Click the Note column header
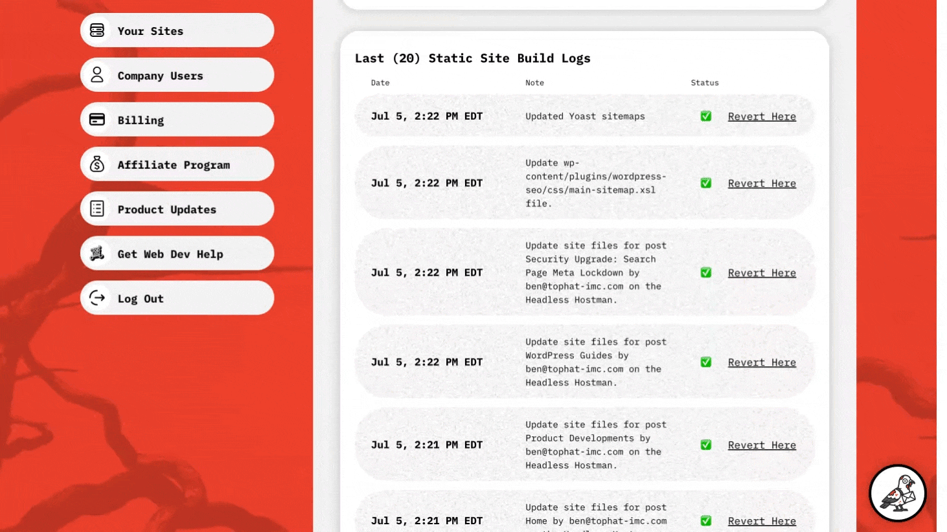 tap(534, 82)
